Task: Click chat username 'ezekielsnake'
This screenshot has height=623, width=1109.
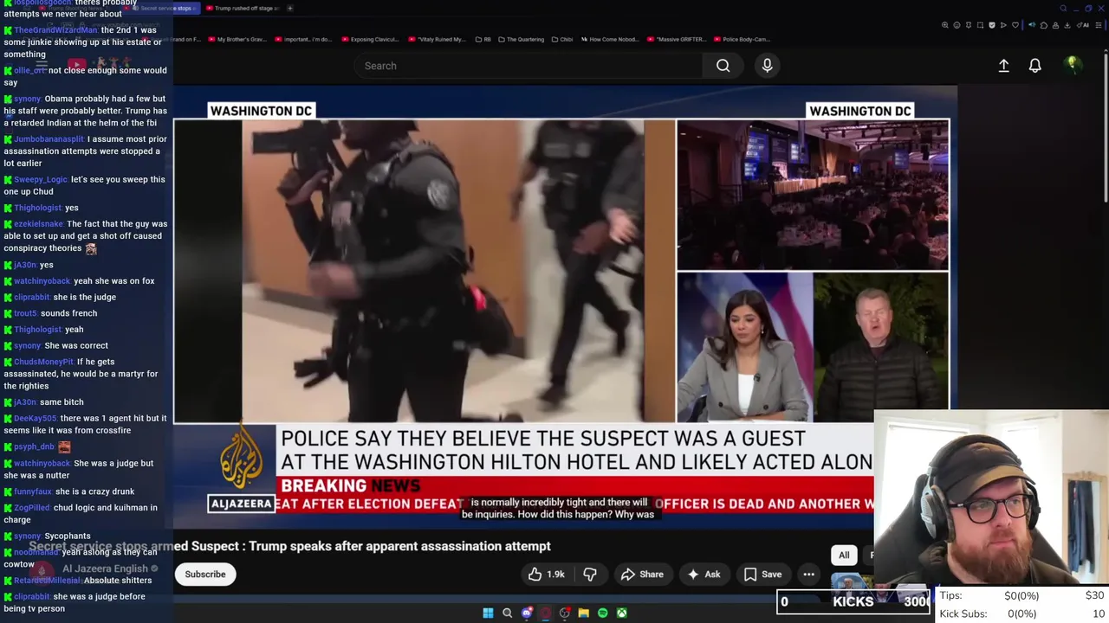Action: coord(38,223)
